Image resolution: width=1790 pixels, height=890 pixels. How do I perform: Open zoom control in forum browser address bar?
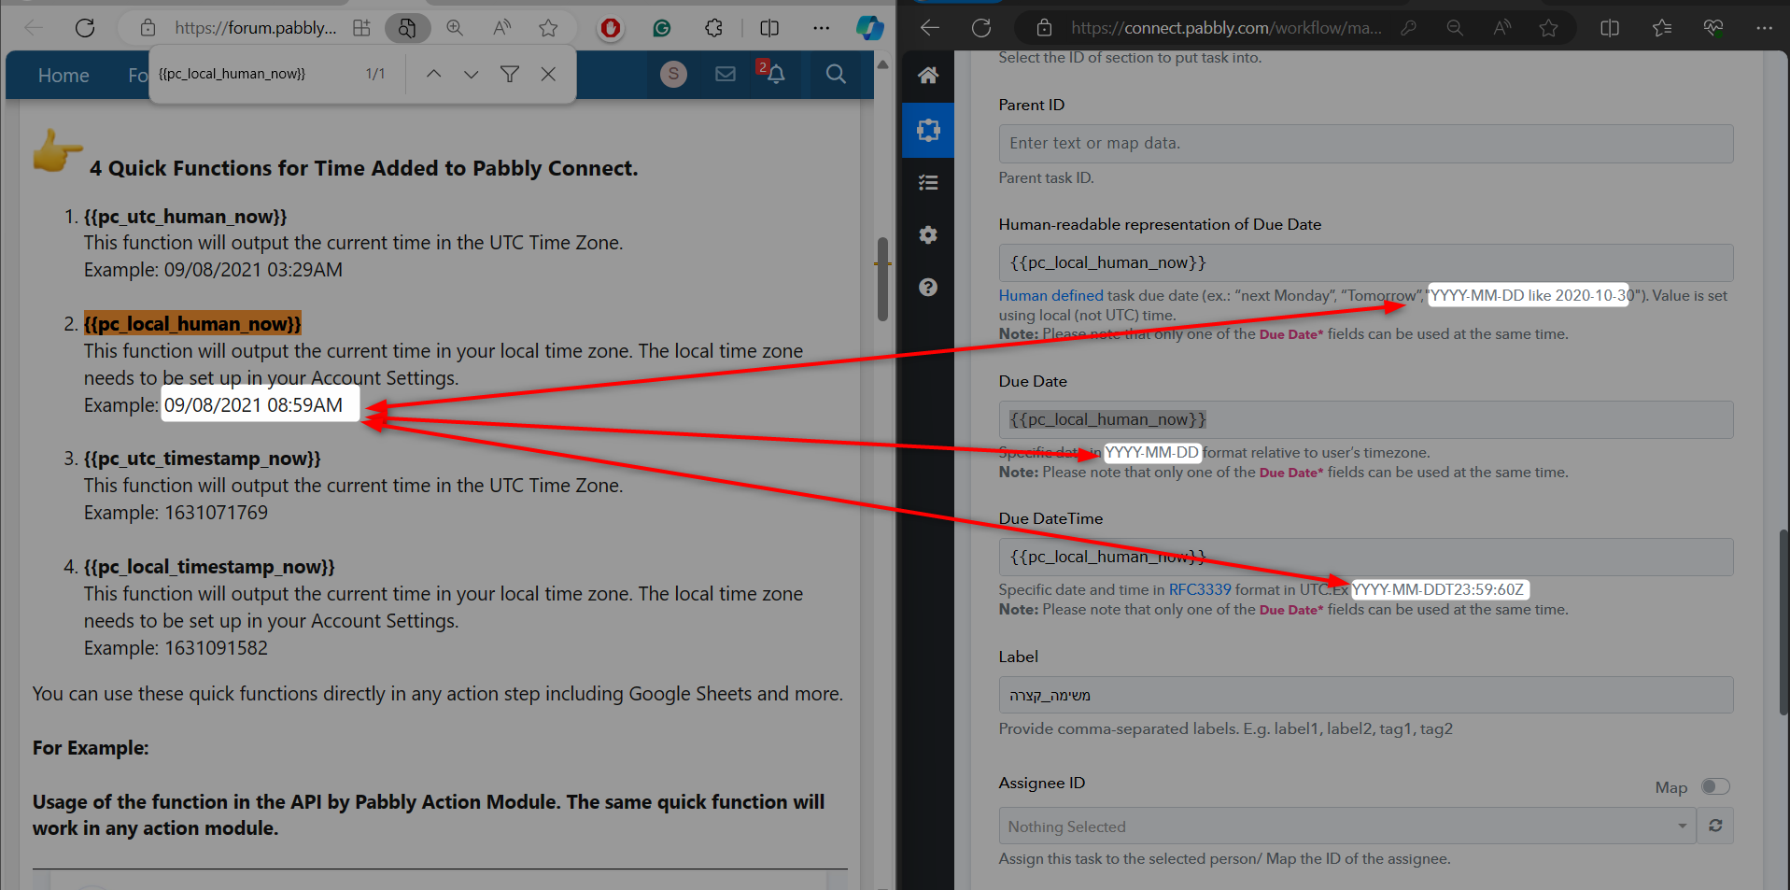click(x=455, y=28)
